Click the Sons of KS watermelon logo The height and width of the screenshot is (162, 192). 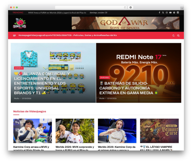[x=20, y=23]
